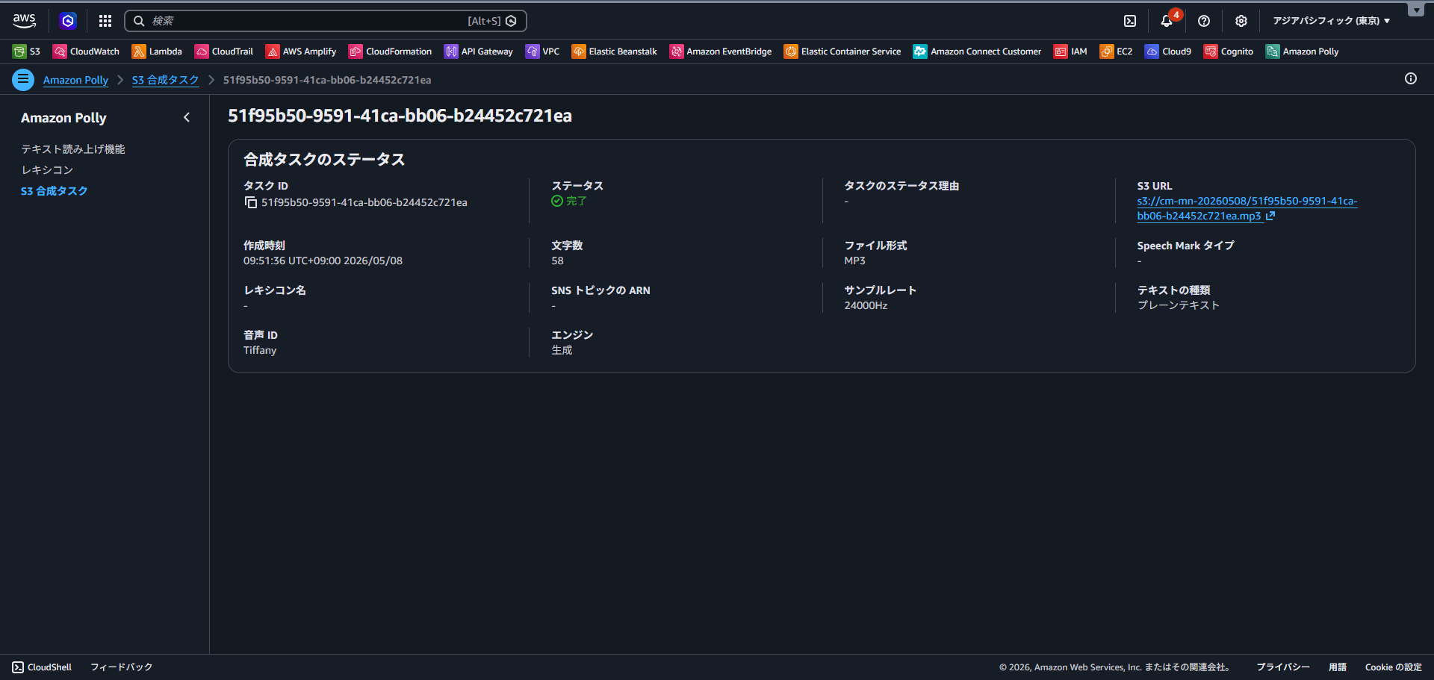Click フィードバック in the footer

tap(121, 667)
